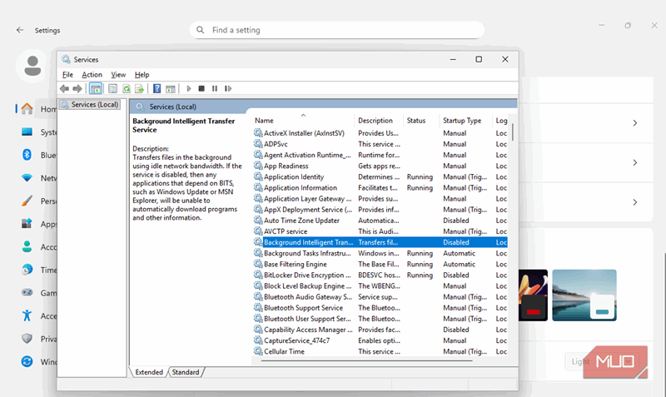This screenshot has height=397, width=666.
Task: Click the Back arrow in Services toolbar
Action: point(64,88)
